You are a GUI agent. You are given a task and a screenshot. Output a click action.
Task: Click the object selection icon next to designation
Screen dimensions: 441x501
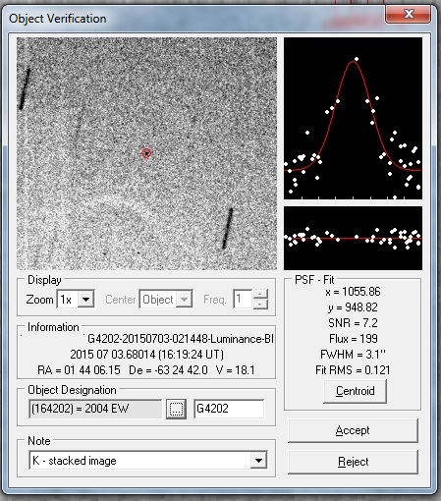click(x=176, y=409)
